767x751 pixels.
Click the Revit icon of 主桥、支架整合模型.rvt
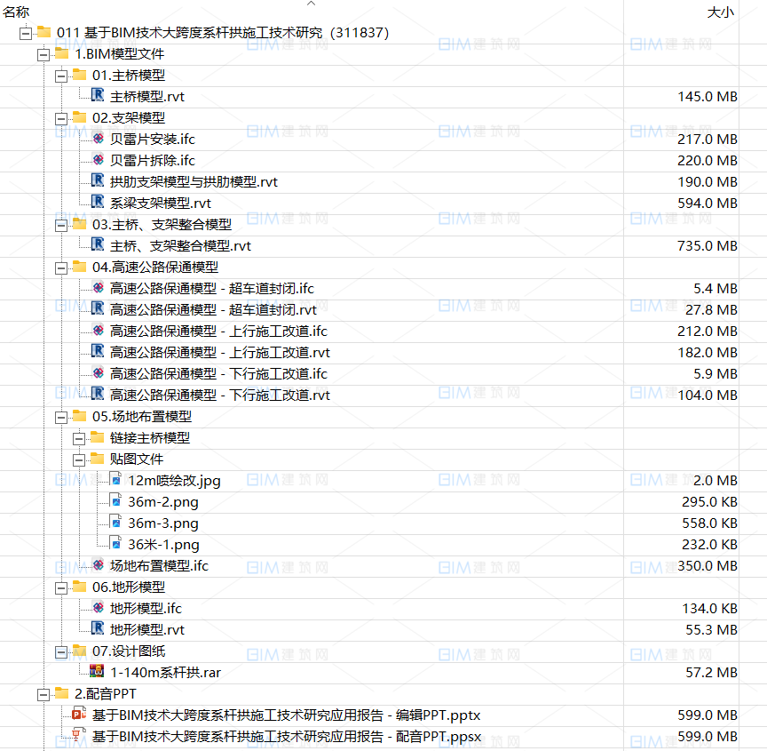point(96,245)
